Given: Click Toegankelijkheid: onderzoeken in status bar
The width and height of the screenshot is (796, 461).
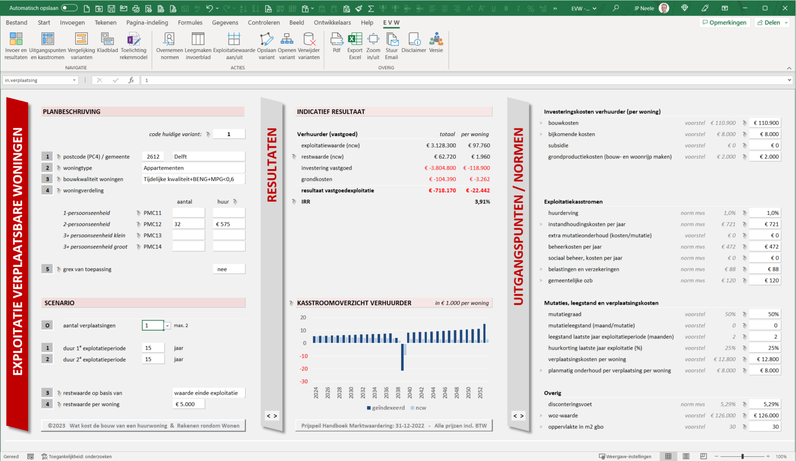Looking at the screenshot, I should [x=76, y=456].
